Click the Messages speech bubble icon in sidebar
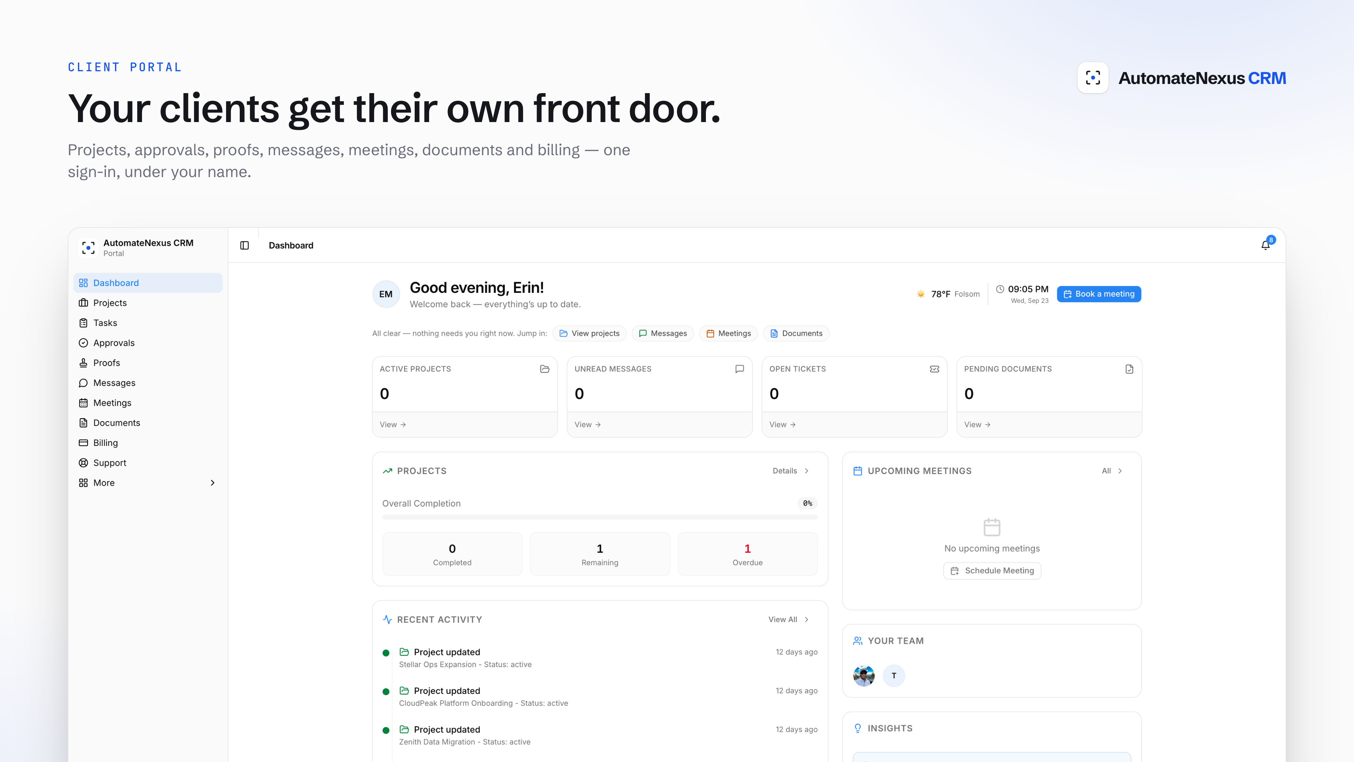The height and width of the screenshot is (762, 1354). pyautogui.click(x=83, y=383)
